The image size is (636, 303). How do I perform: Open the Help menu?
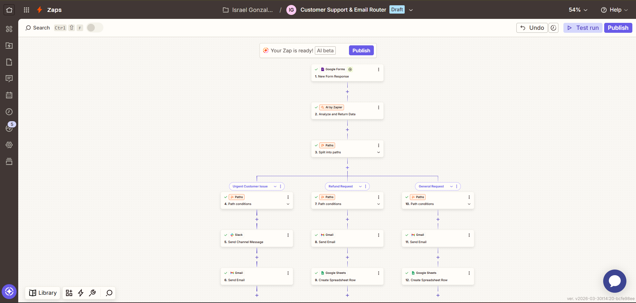point(614,10)
